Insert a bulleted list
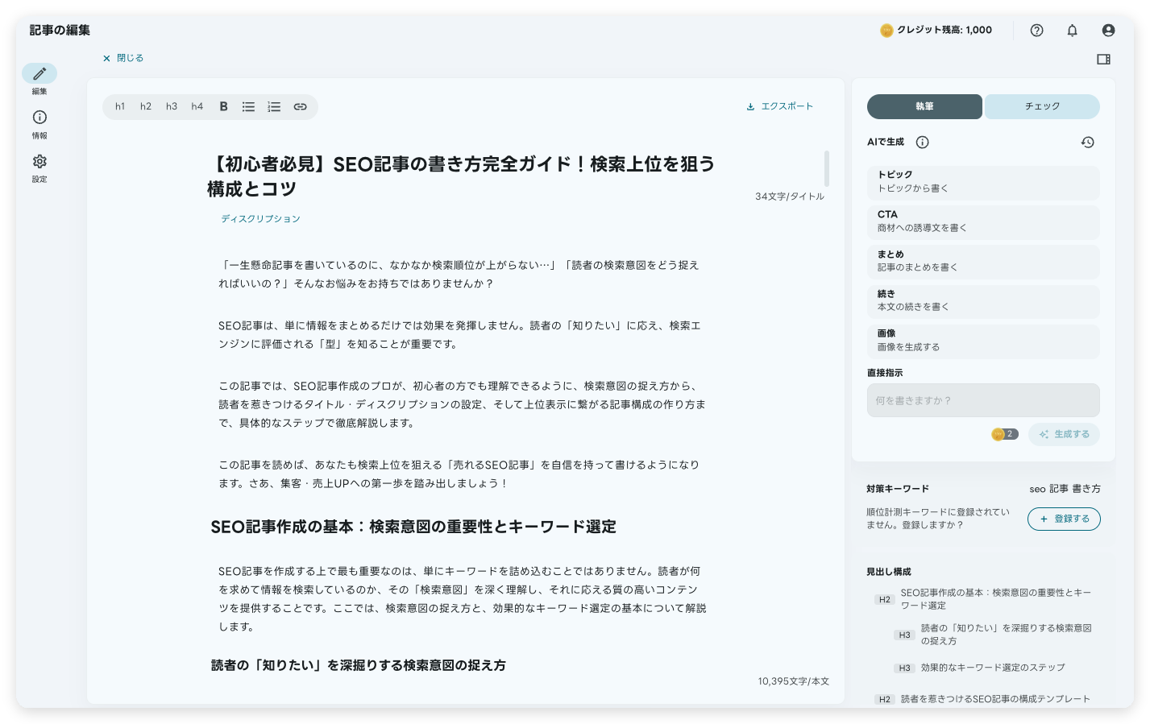 (x=248, y=106)
